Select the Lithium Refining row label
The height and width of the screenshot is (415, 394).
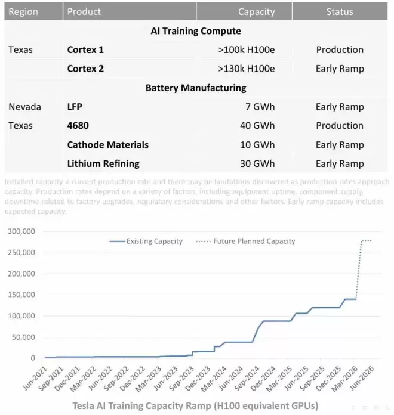coord(103,163)
